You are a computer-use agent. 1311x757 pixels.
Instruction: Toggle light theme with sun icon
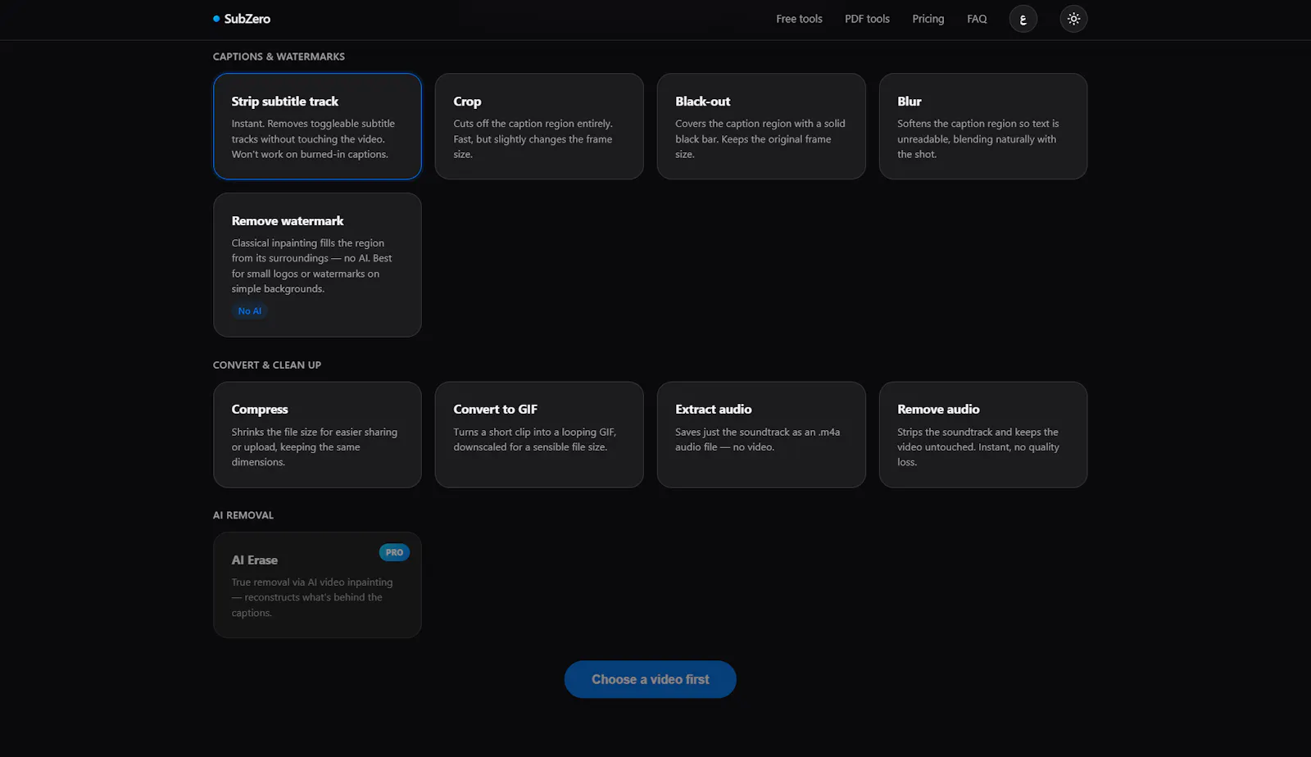[1073, 19]
